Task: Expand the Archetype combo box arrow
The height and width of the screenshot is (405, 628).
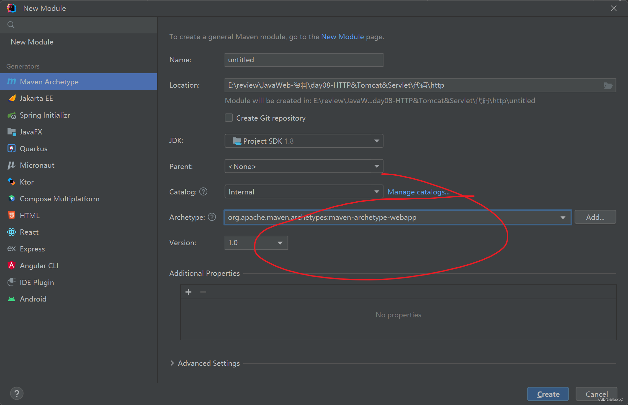Action: coord(563,217)
